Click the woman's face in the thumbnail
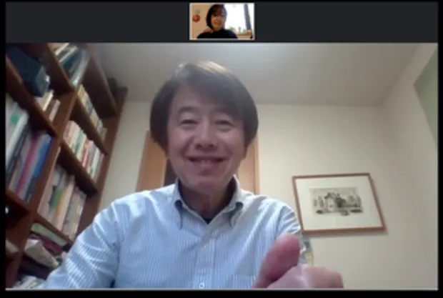443x298 pixels. coord(215,17)
